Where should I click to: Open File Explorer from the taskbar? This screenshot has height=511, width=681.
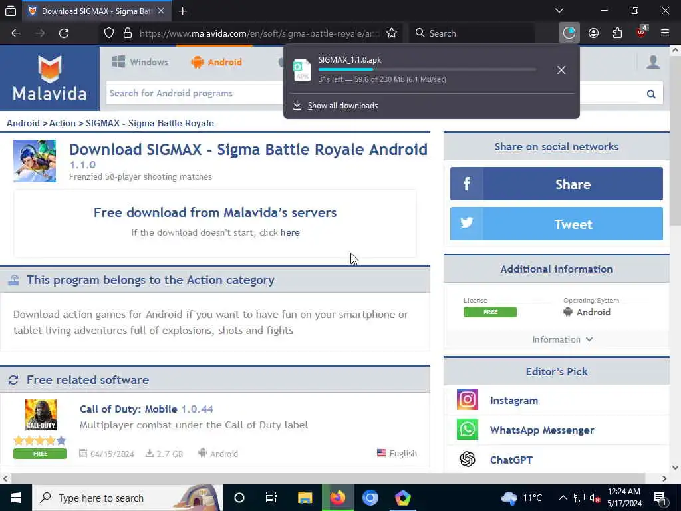[x=305, y=498]
